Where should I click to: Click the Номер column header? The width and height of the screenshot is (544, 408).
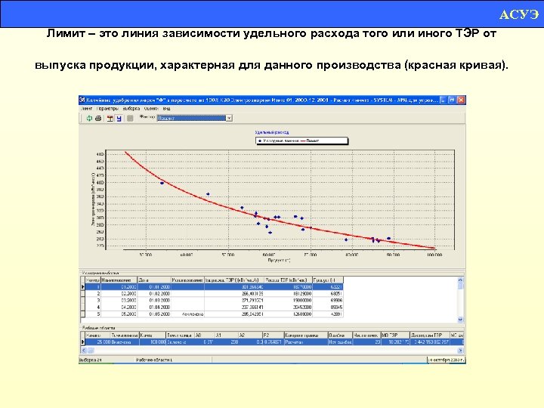coord(93,280)
